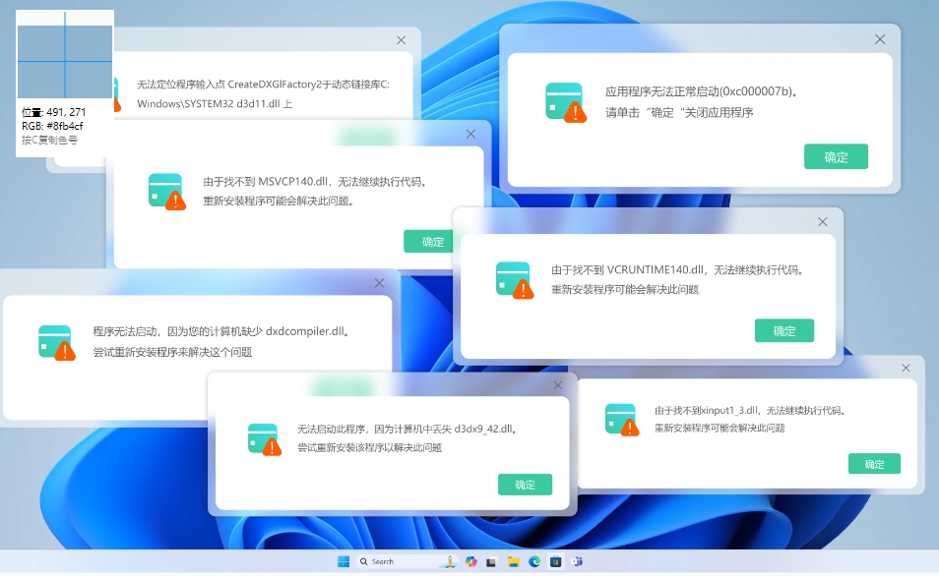Click text '程序无法启动，因为您的计算机缺少 dxdcompiler.dll。'

[221, 331]
